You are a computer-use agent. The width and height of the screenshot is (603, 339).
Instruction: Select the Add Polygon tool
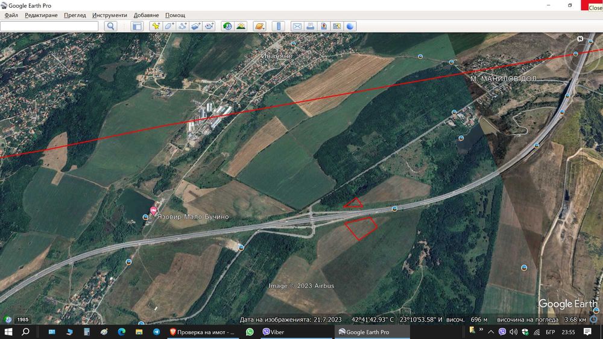[169, 26]
